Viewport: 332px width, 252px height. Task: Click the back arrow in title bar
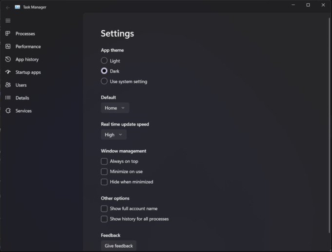[8, 8]
